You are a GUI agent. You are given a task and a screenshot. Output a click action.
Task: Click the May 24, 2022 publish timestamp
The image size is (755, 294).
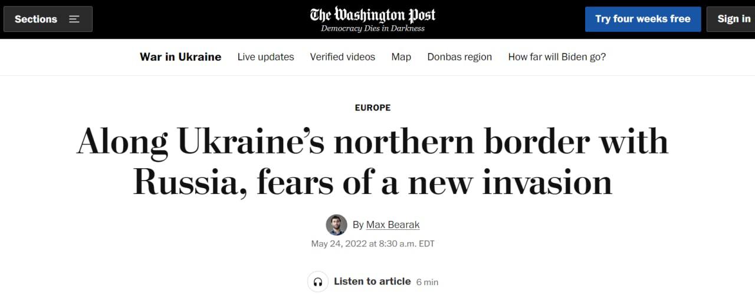coord(373,243)
